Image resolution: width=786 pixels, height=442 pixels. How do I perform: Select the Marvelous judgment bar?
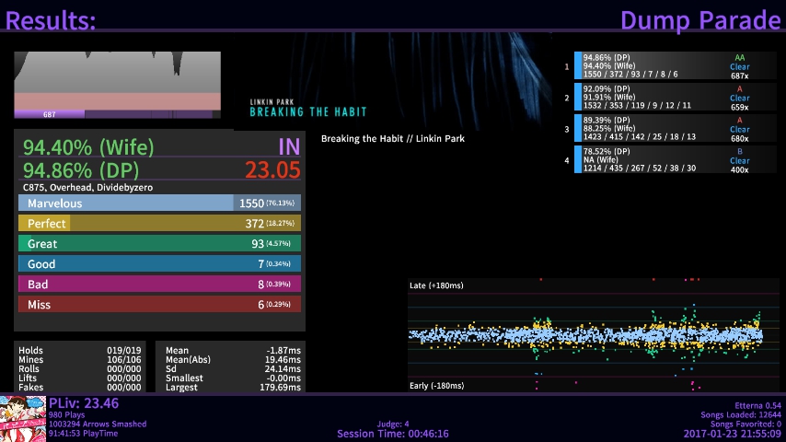click(159, 204)
